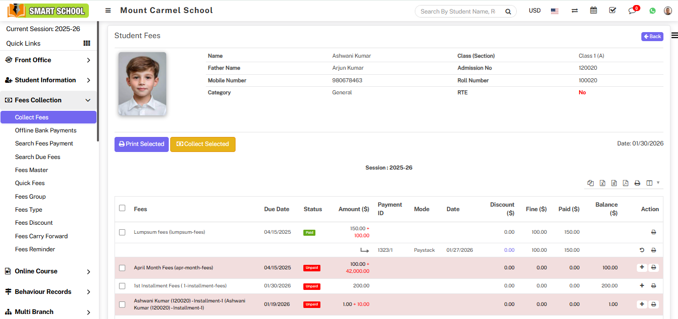Open Search Due Fees in the sidebar

[38, 157]
